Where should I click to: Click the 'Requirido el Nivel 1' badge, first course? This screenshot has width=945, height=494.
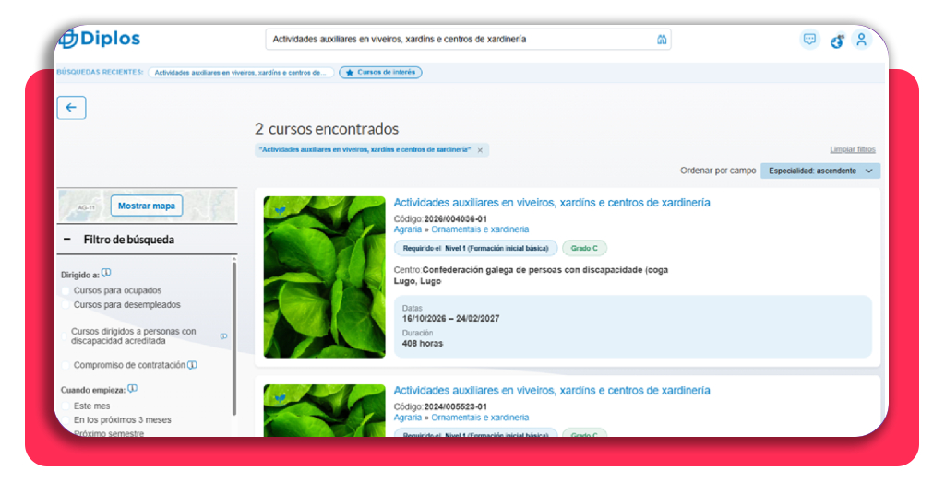475,248
